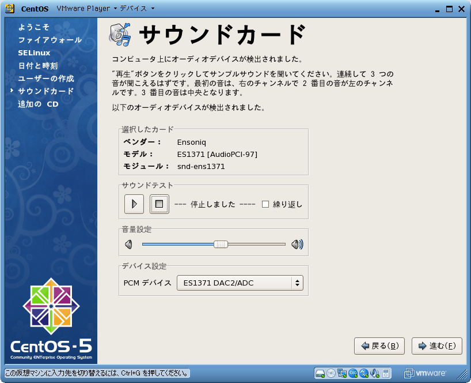The image size is (471, 383).
Task: Click the filled blue part of volume track
Action: pyautogui.click(x=178, y=245)
